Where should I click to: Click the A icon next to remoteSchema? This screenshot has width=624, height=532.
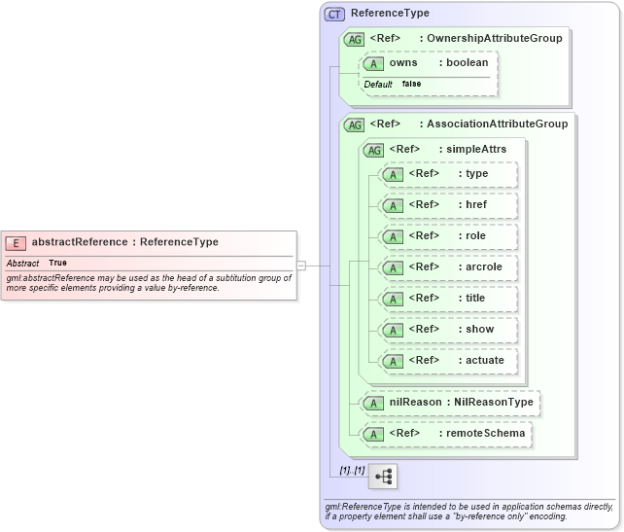click(x=373, y=434)
